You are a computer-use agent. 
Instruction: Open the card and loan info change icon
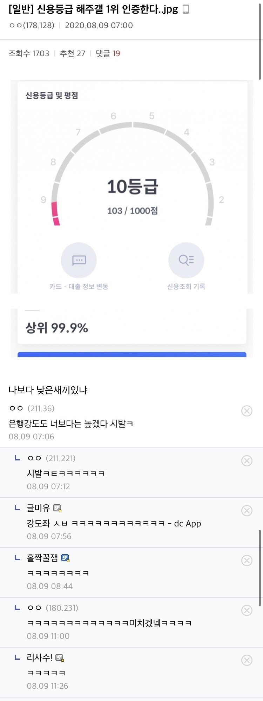[79, 260]
